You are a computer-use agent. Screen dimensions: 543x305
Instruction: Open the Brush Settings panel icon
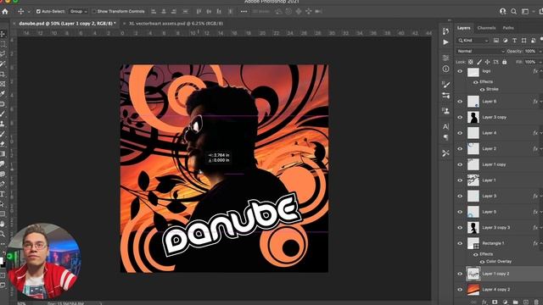[x=445, y=85]
